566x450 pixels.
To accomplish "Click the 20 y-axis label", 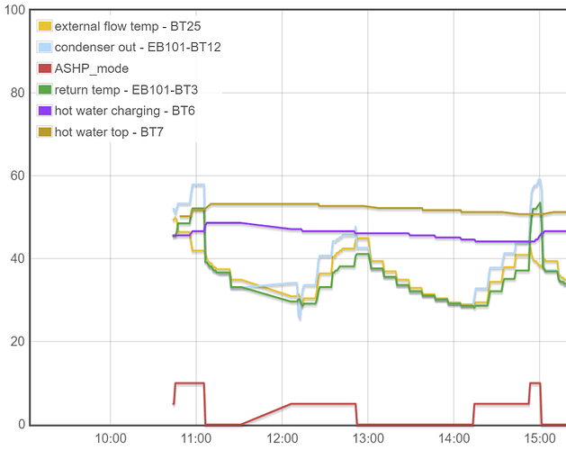I will [18, 341].
